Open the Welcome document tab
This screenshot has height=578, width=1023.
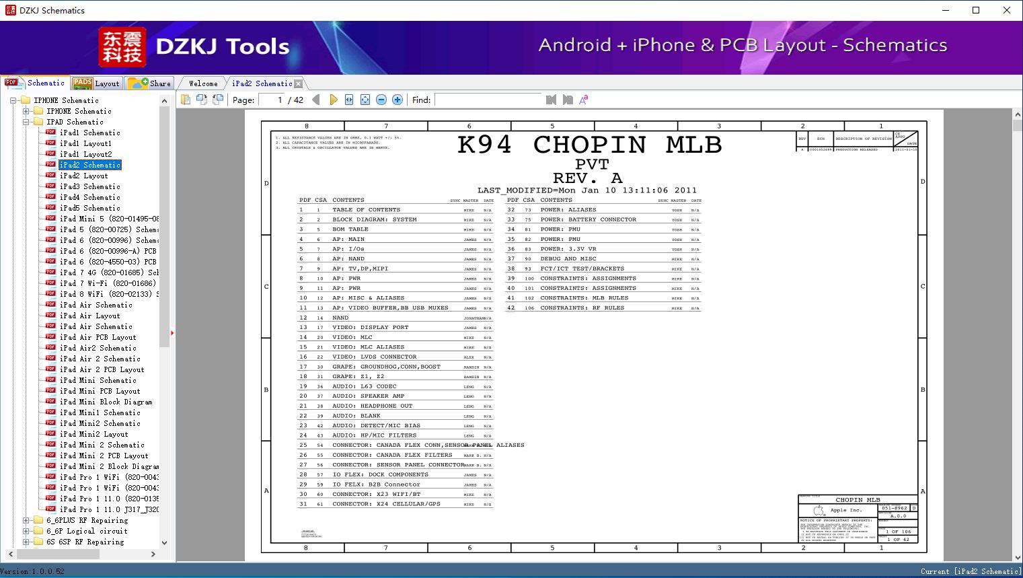coord(203,83)
